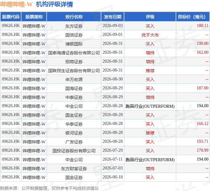Select the 东方证券 row cell

coord(74,26)
